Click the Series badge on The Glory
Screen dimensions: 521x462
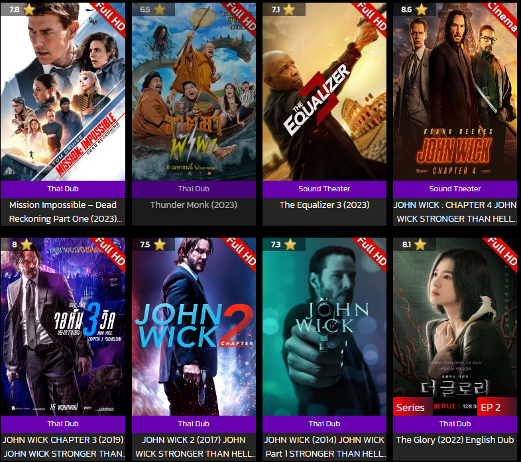pos(410,407)
